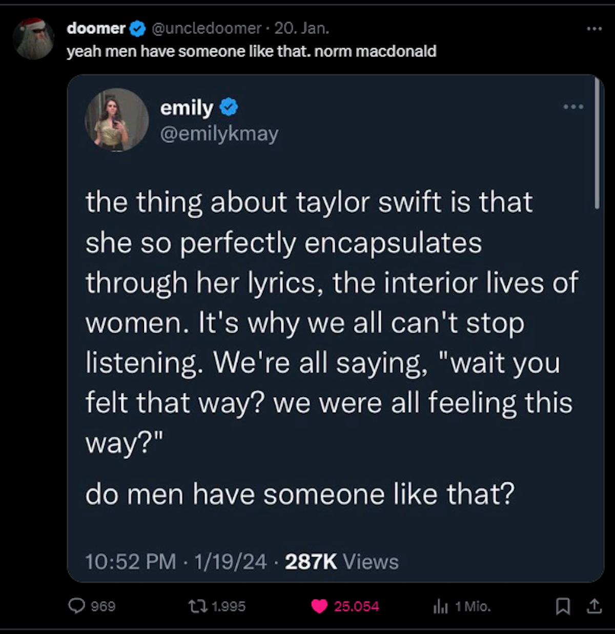Visit the @uncledoomer handle link
Image resolution: width=615 pixels, height=634 pixels.
(207, 29)
